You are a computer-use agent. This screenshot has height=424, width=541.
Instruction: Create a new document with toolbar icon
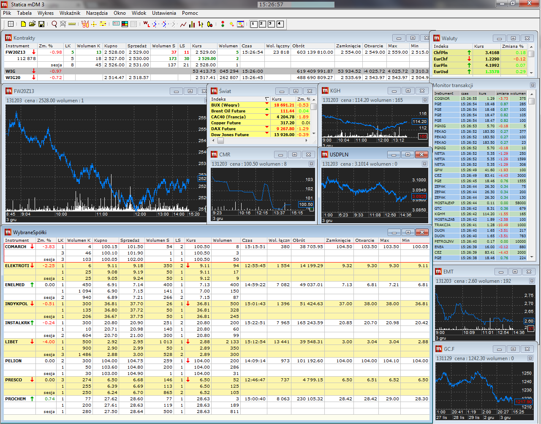[x=23, y=24]
